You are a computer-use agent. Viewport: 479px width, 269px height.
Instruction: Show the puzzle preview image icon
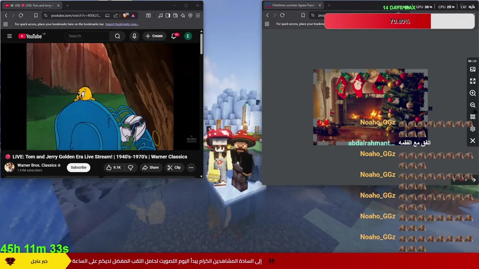[x=473, y=69]
